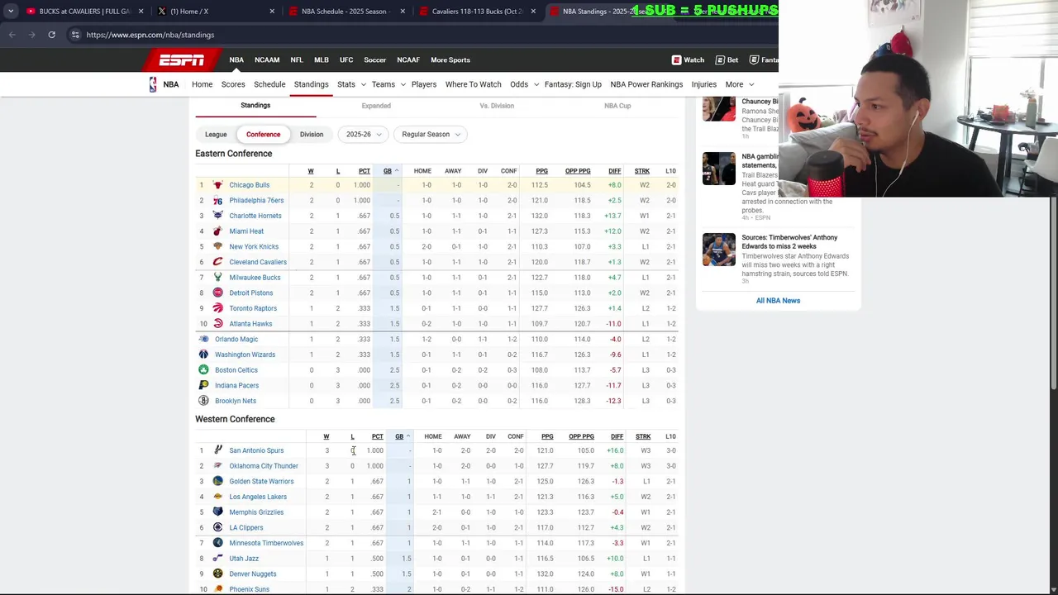1058x595 pixels.
Task: Close the BUCKS at CAVALIERS browser tab
Action: click(x=141, y=11)
